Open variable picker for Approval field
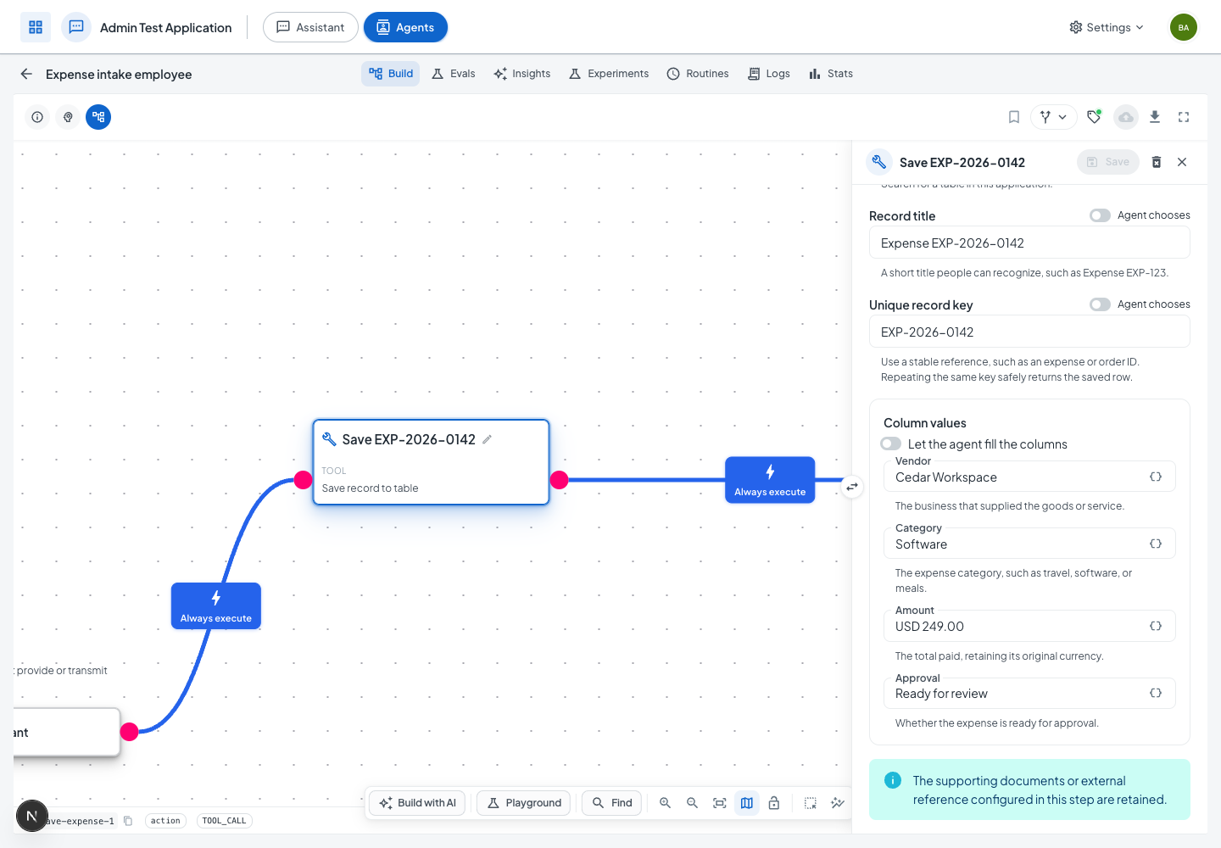This screenshot has height=848, width=1221. 1156,693
